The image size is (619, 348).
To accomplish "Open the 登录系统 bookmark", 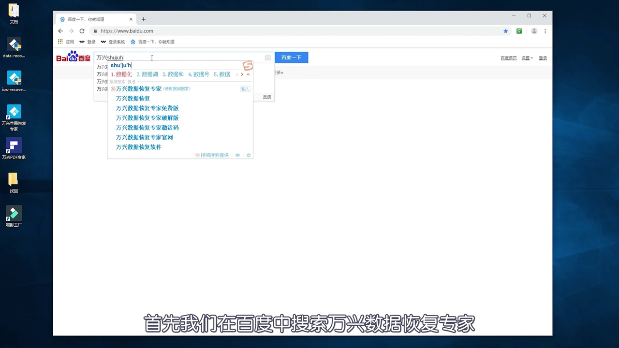I will point(112,42).
